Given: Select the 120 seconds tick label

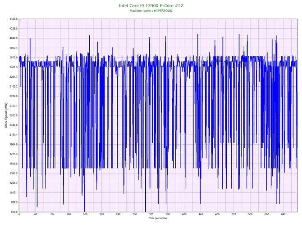Looking at the screenshot, I should [69, 214].
